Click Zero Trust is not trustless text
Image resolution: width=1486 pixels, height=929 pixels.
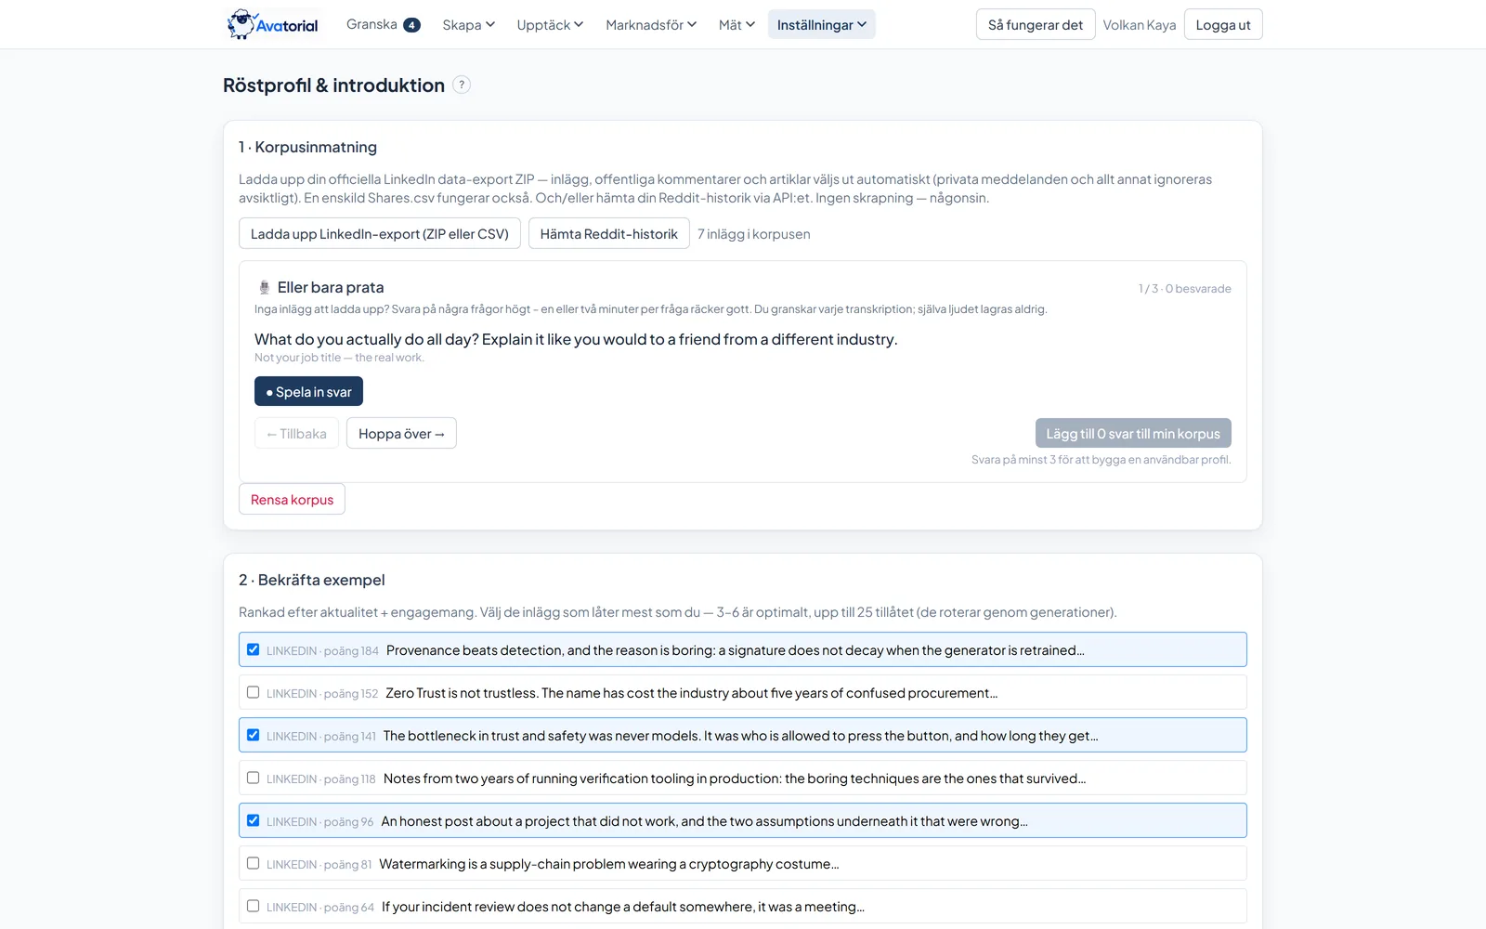point(692,693)
